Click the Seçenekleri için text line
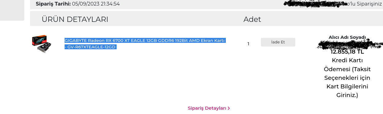The height and width of the screenshot is (114, 383). 347,78
